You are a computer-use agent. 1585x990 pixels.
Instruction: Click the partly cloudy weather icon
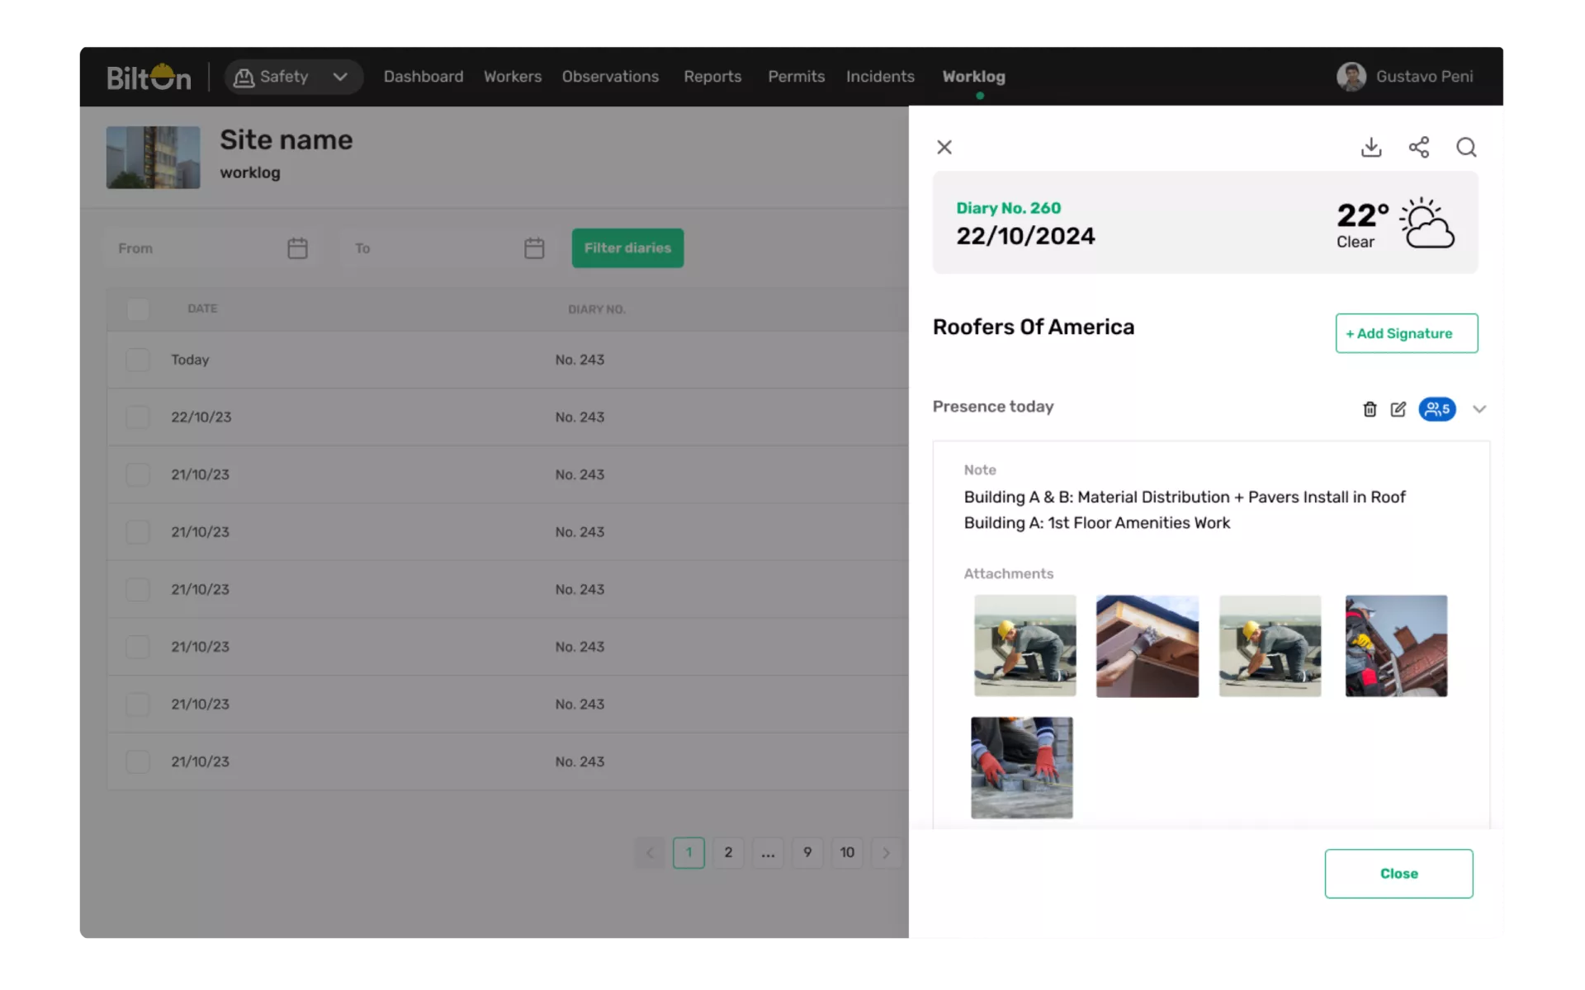click(x=1426, y=223)
